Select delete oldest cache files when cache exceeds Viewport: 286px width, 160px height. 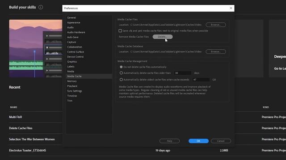121,80
